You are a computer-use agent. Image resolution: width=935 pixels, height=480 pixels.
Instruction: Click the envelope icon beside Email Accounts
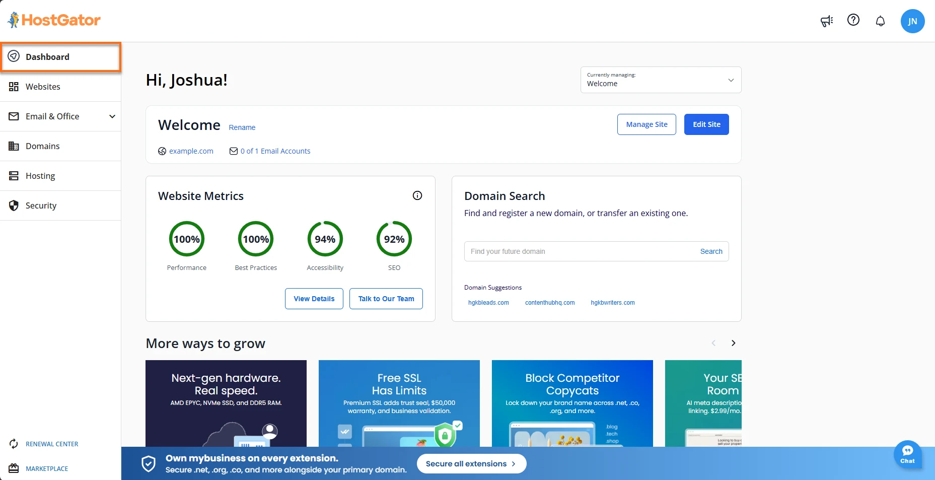pos(234,151)
